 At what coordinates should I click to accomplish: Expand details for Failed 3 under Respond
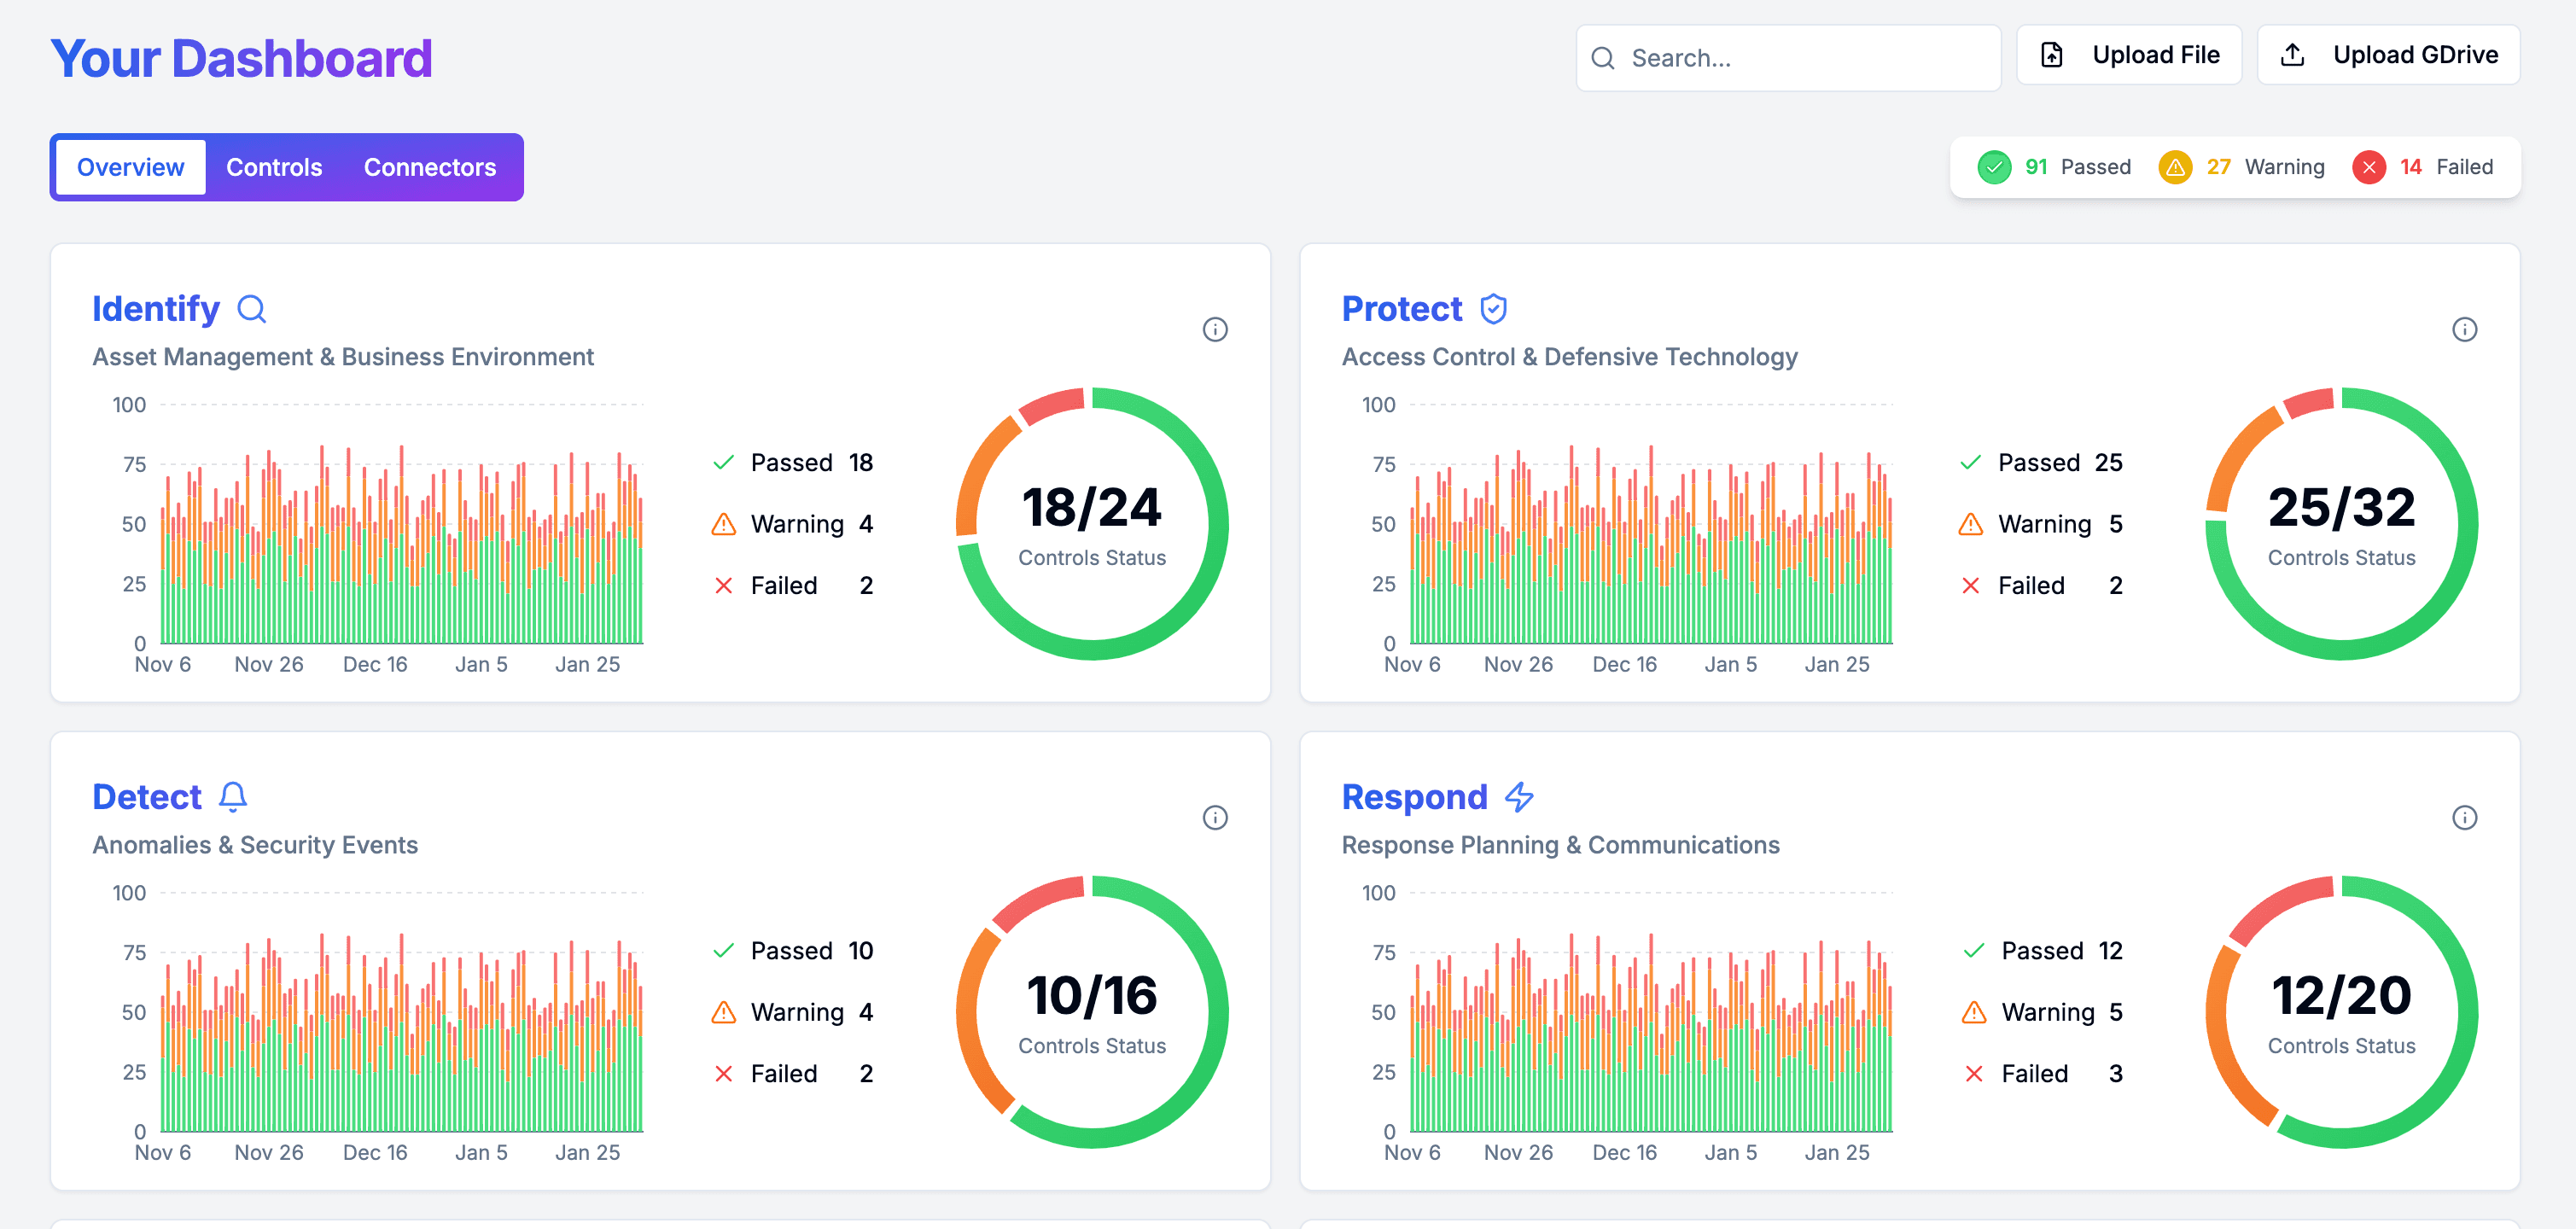(2043, 1073)
